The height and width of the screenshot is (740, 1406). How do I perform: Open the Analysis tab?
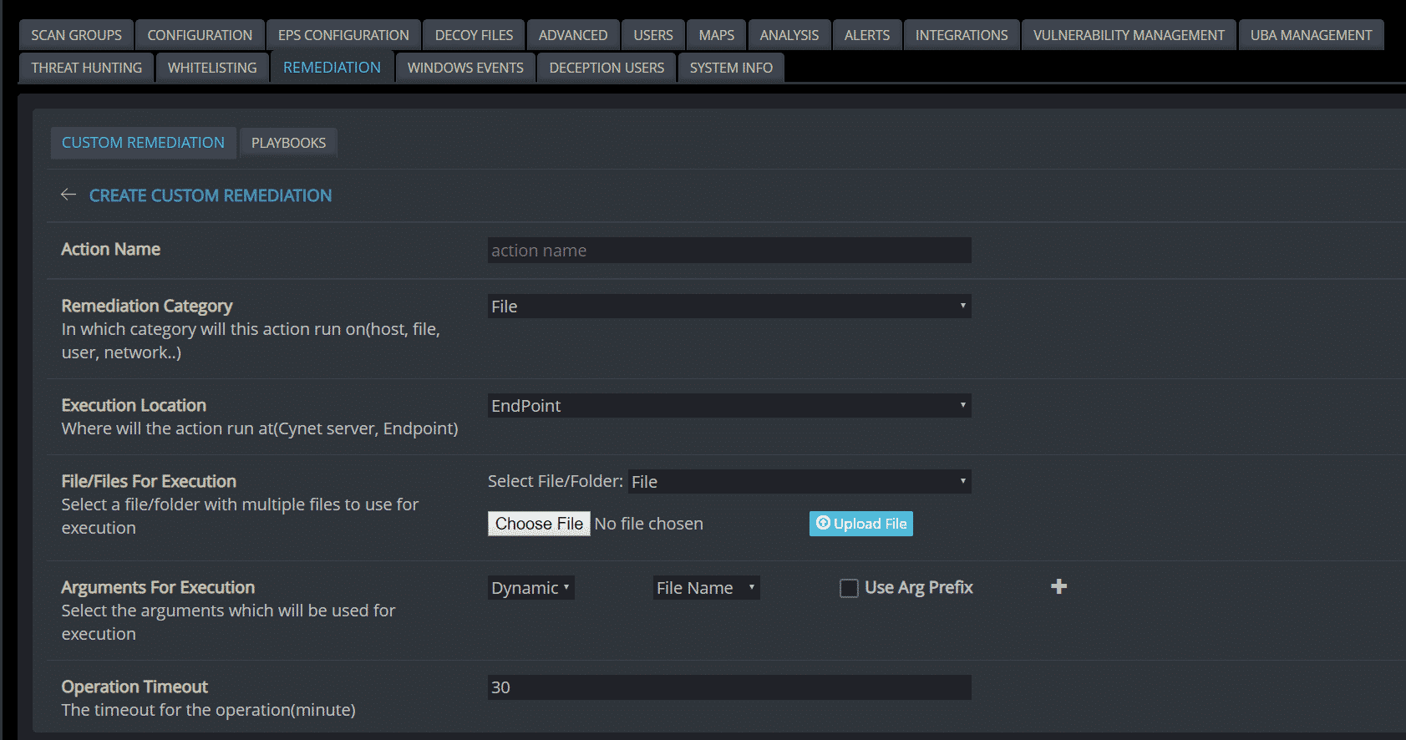(789, 35)
